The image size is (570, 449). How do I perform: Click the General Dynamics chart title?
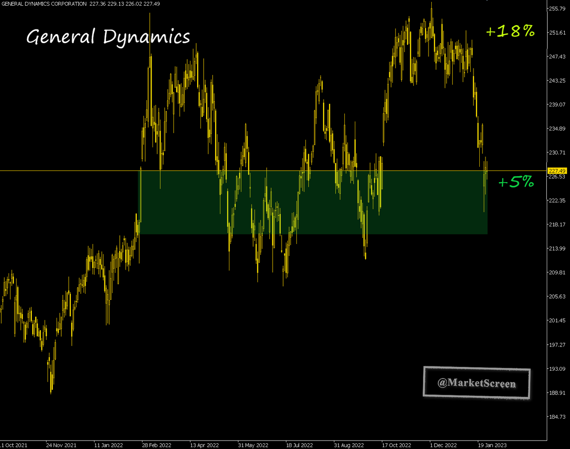[x=108, y=37]
